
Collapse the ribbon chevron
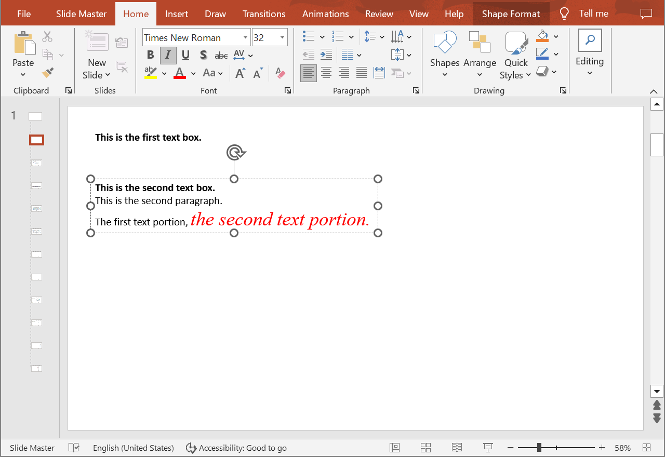(654, 91)
